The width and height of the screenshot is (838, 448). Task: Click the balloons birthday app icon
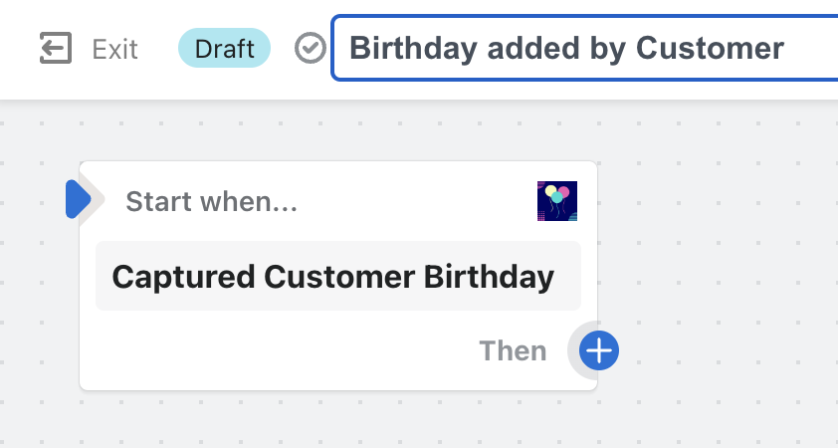pyautogui.click(x=557, y=201)
